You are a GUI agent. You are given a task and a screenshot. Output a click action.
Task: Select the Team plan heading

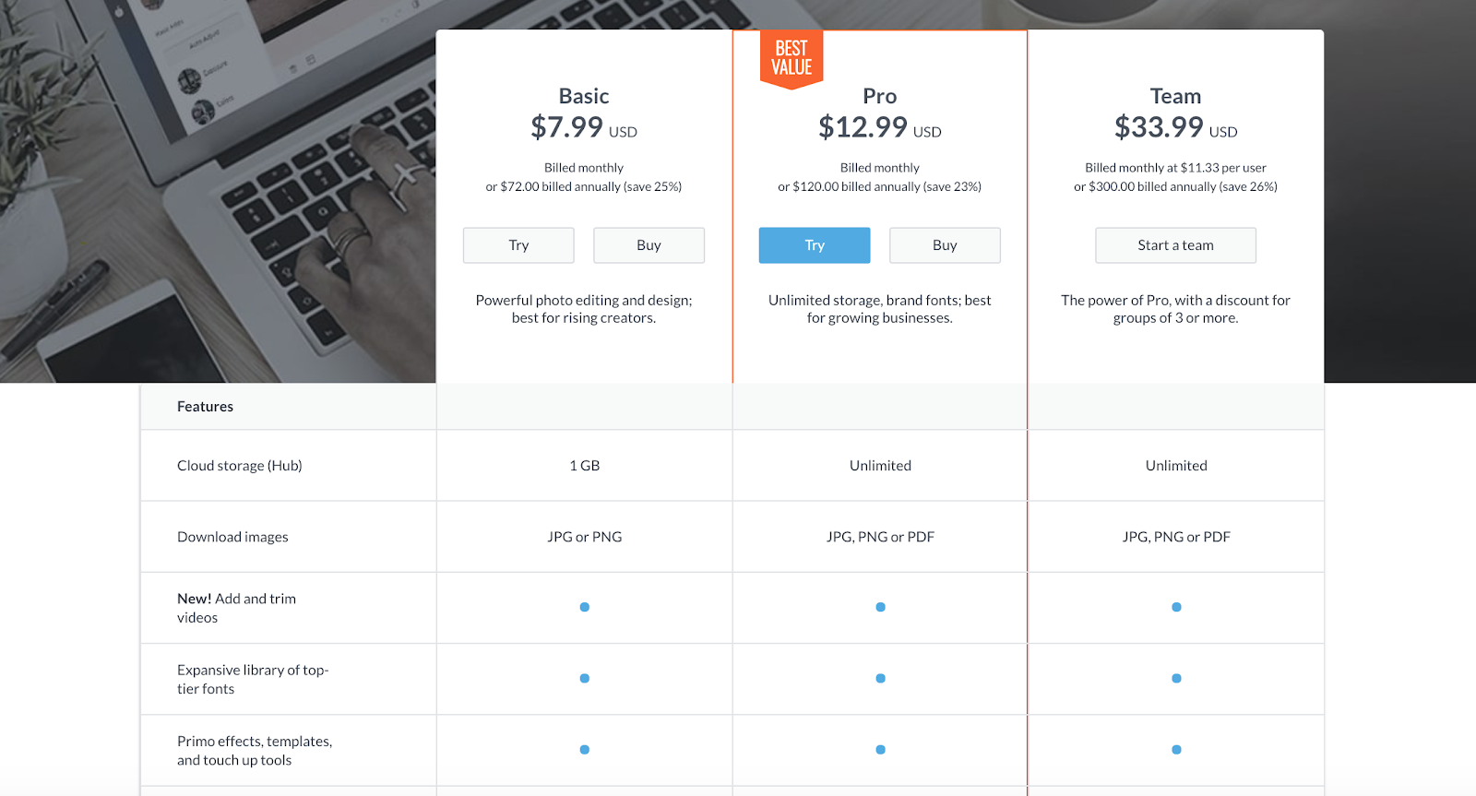[1175, 96]
